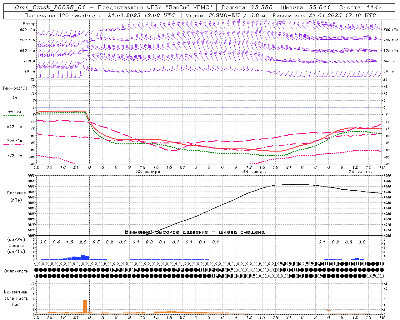This screenshot has width=400, height=320.
Task: Click the 0.6 precipitation value
Action: (362, 242)
